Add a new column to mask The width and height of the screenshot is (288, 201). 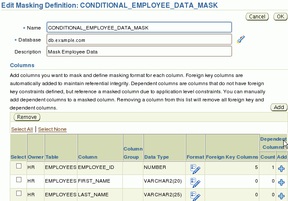coord(279,107)
